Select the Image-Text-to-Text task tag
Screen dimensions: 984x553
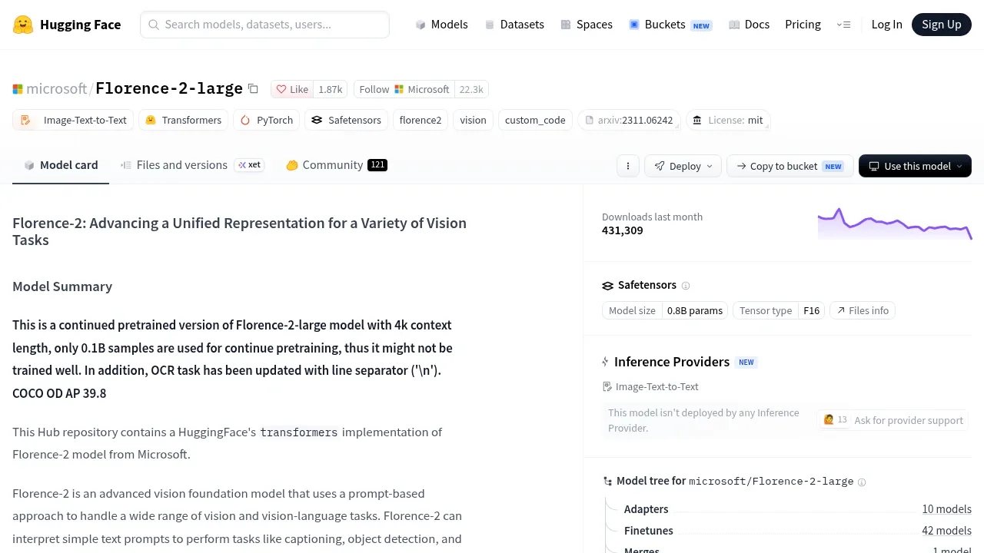73,120
